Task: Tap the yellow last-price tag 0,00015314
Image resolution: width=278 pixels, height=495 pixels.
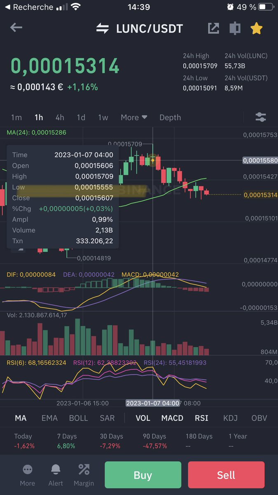Action: click(260, 194)
